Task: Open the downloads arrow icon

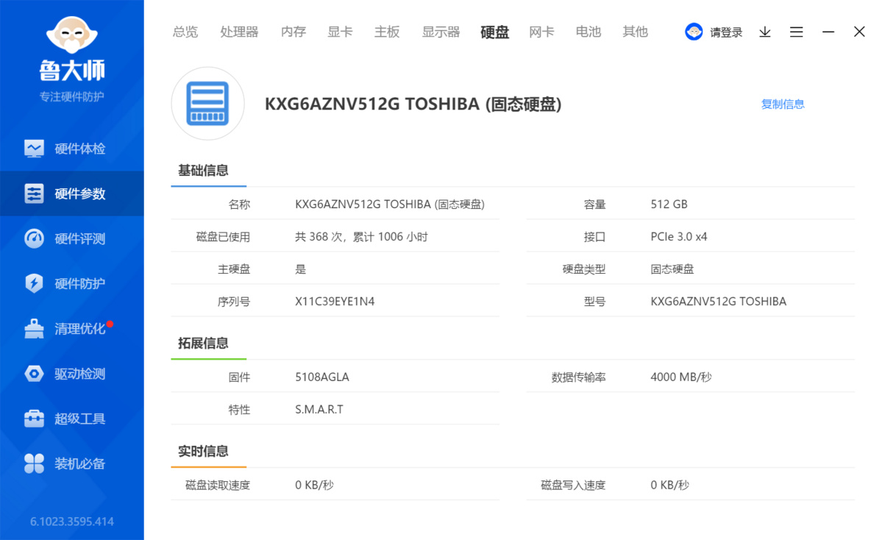Action: 765,32
